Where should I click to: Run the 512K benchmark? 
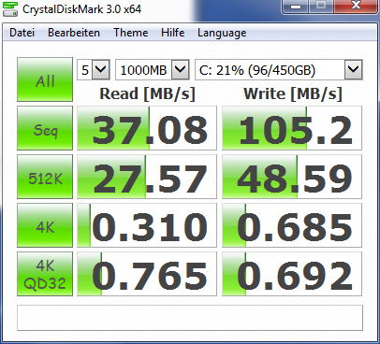(x=45, y=177)
